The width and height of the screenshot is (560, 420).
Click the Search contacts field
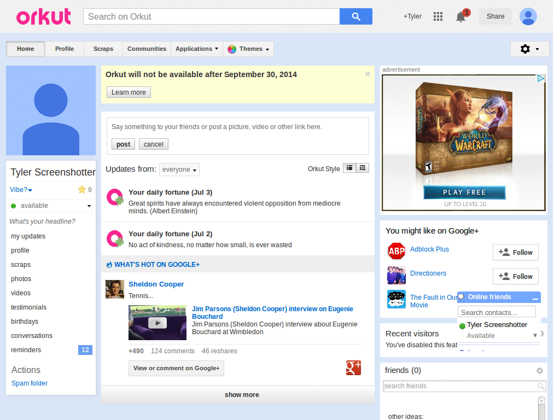pyautogui.click(x=497, y=312)
